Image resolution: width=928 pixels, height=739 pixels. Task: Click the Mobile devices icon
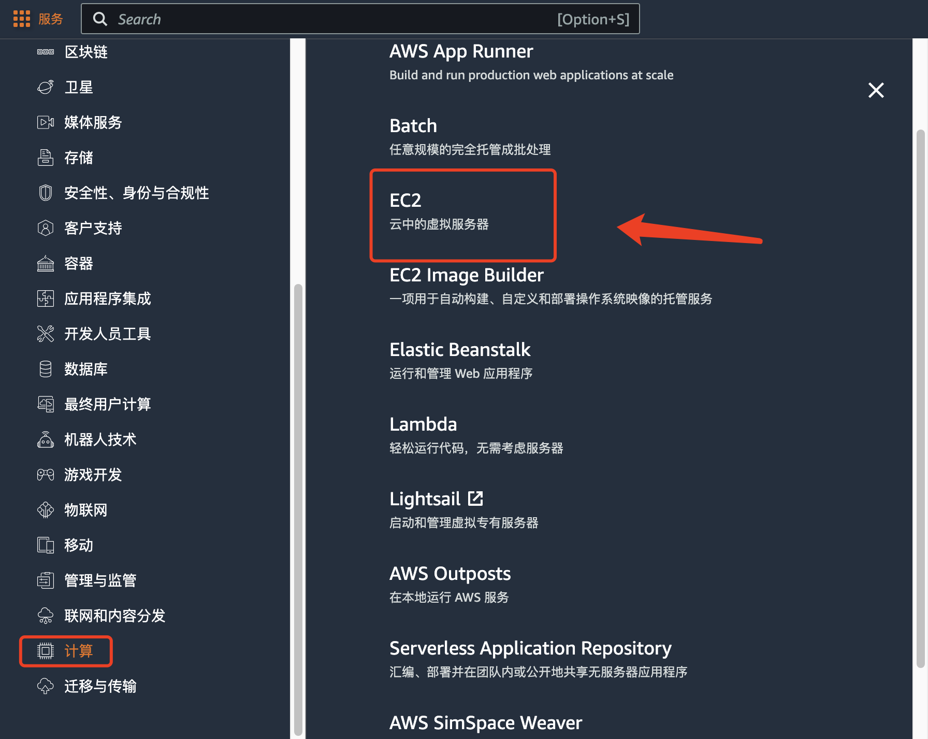pos(46,545)
